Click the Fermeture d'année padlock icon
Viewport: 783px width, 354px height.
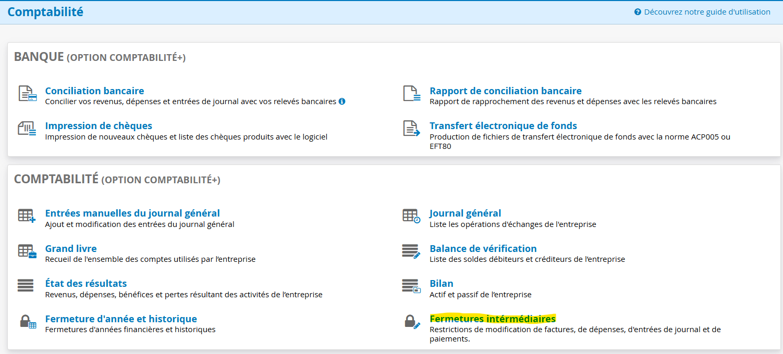click(28, 321)
